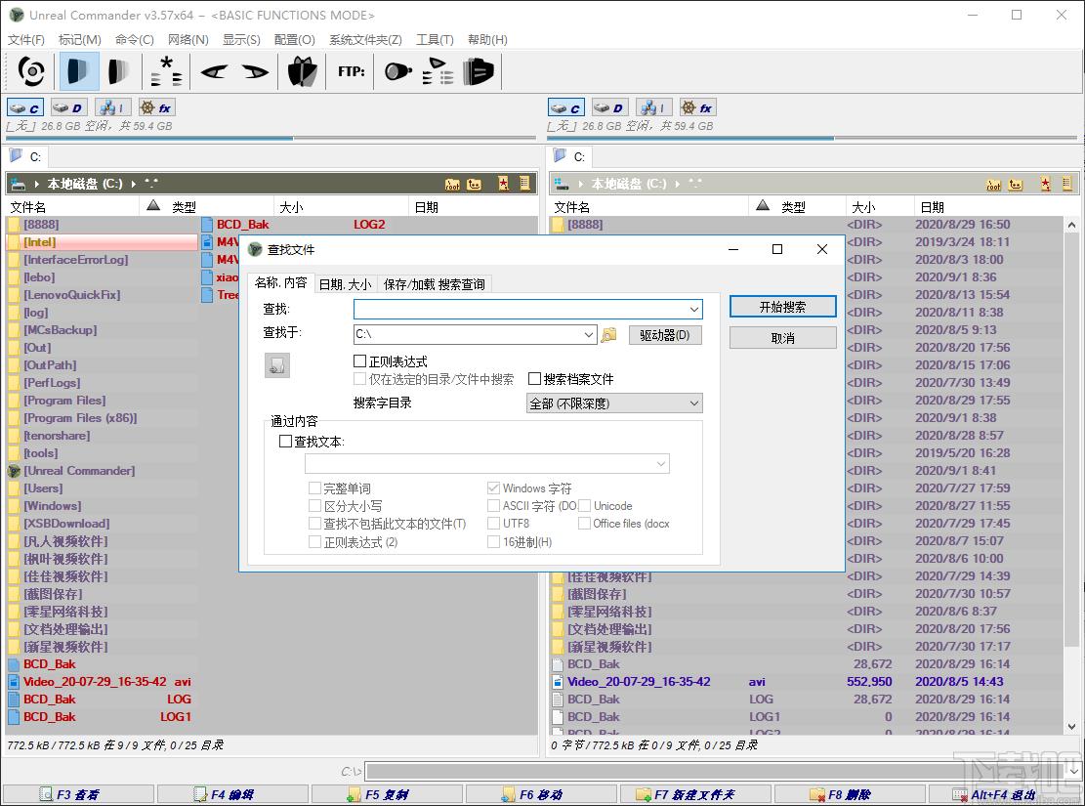1085x806 pixels.
Task: Switch to the 保存/加载 搜索查询 tab
Action: pos(434,284)
